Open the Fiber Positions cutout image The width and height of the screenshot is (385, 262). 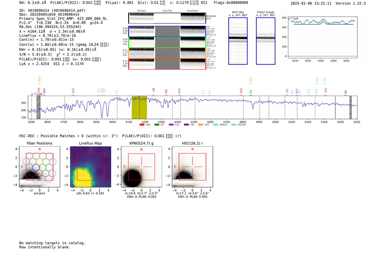[x=40, y=167]
